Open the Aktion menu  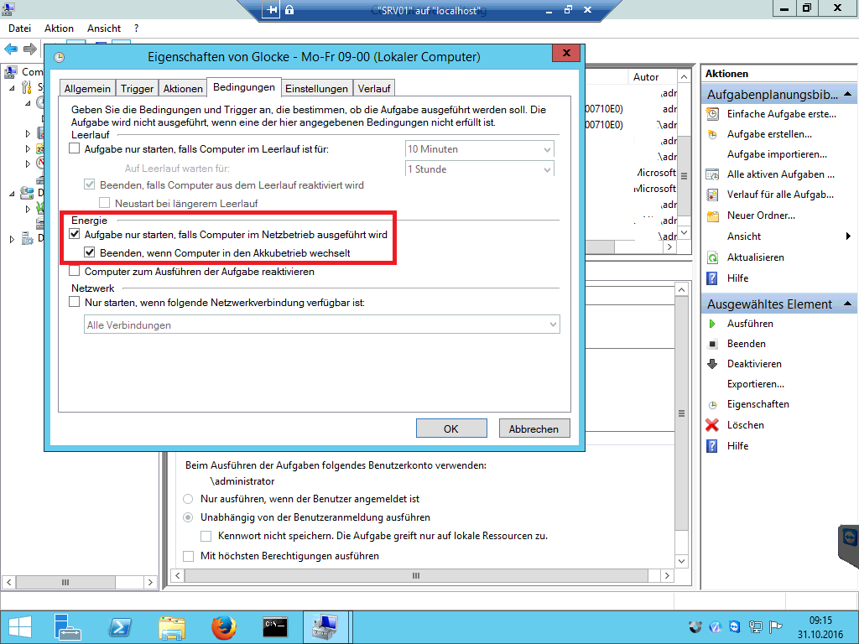(x=59, y=29)
